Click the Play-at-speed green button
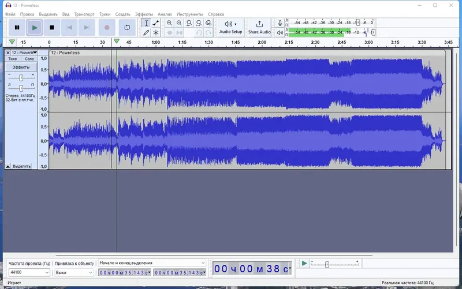This screenshot has width=462, height=289. (304, 264)
